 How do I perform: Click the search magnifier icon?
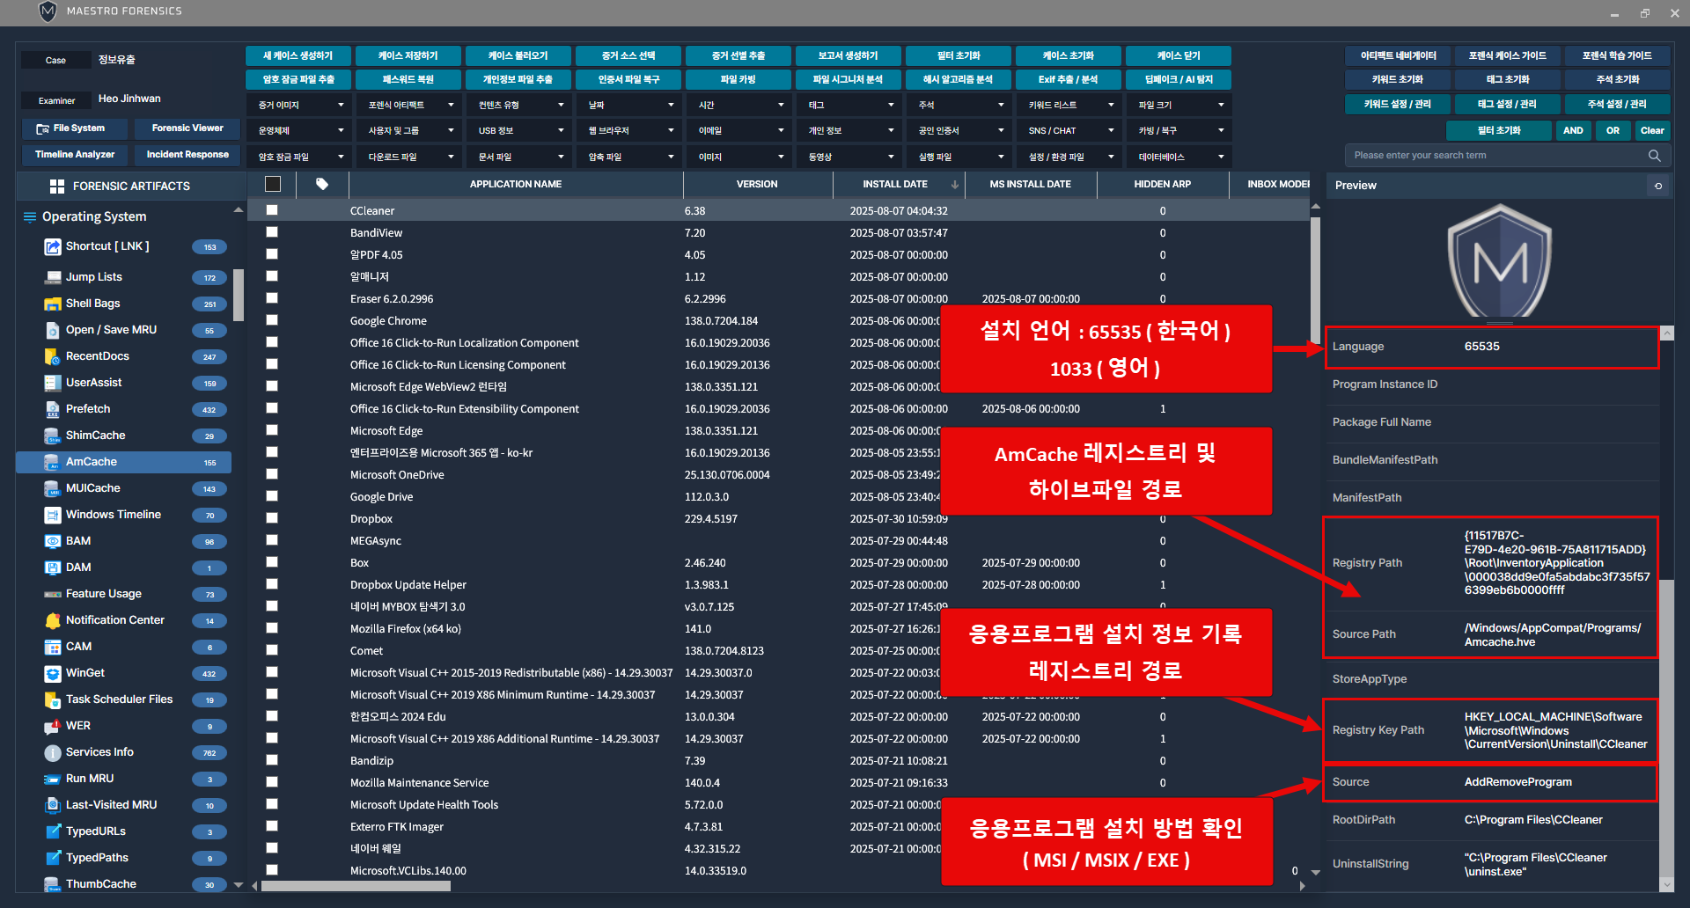[1654, 156]
